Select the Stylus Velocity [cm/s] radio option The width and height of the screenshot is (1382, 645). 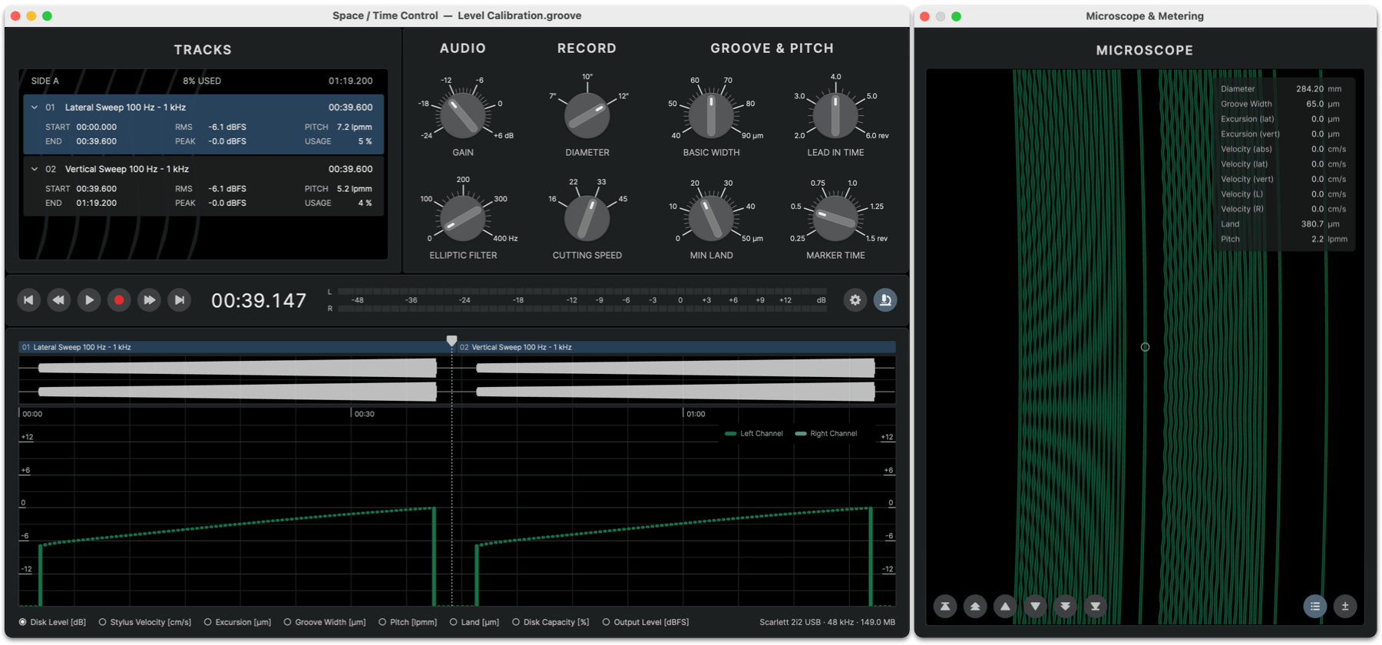(x=103, y=622)
